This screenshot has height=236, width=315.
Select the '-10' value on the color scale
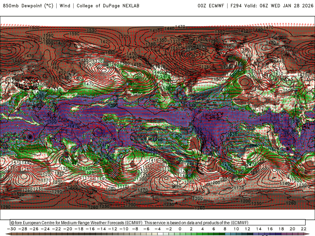(124, 229)
